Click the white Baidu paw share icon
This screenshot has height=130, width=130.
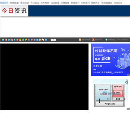pos(12,40)
